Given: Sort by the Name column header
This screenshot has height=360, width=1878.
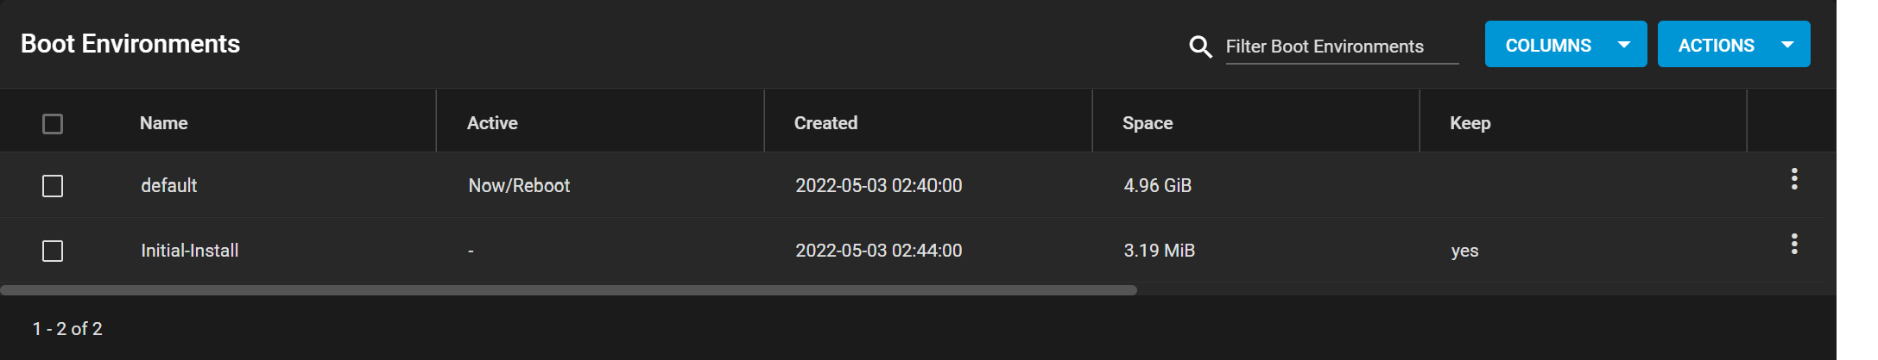Looking at the screenshot, I should pyautogui.click(x=163, y=123).
